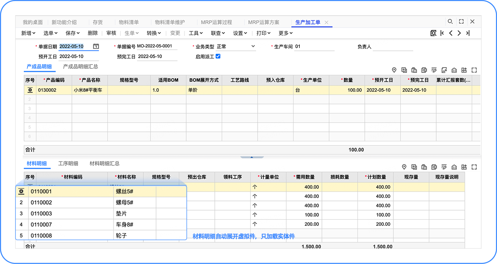Click row settings gear for product 0130002
The height and width of the screenshot is (264, 497).
(x=30, y=90)
